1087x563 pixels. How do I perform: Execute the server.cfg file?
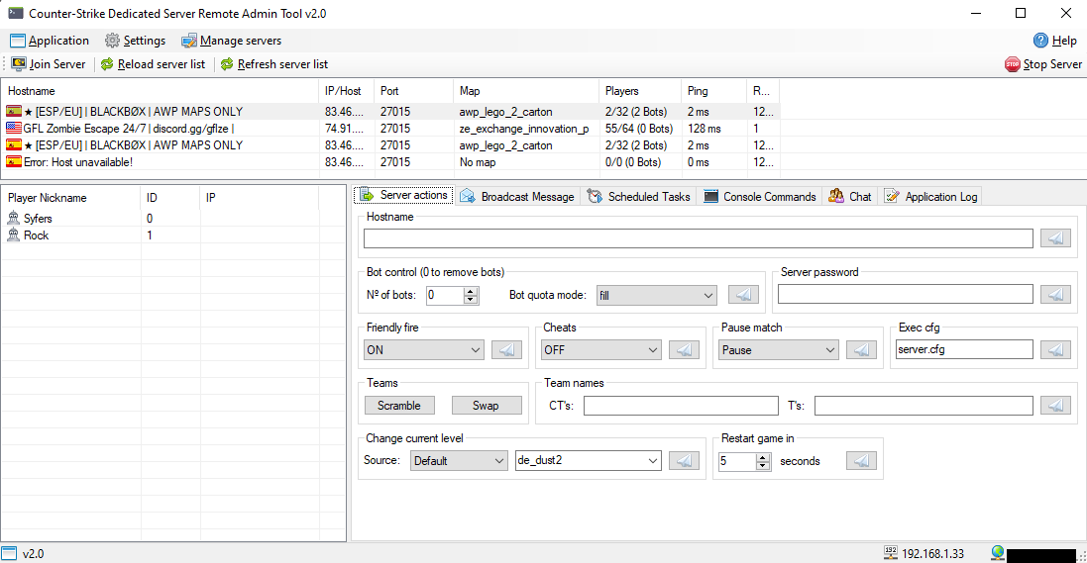tap(1055, 349)
